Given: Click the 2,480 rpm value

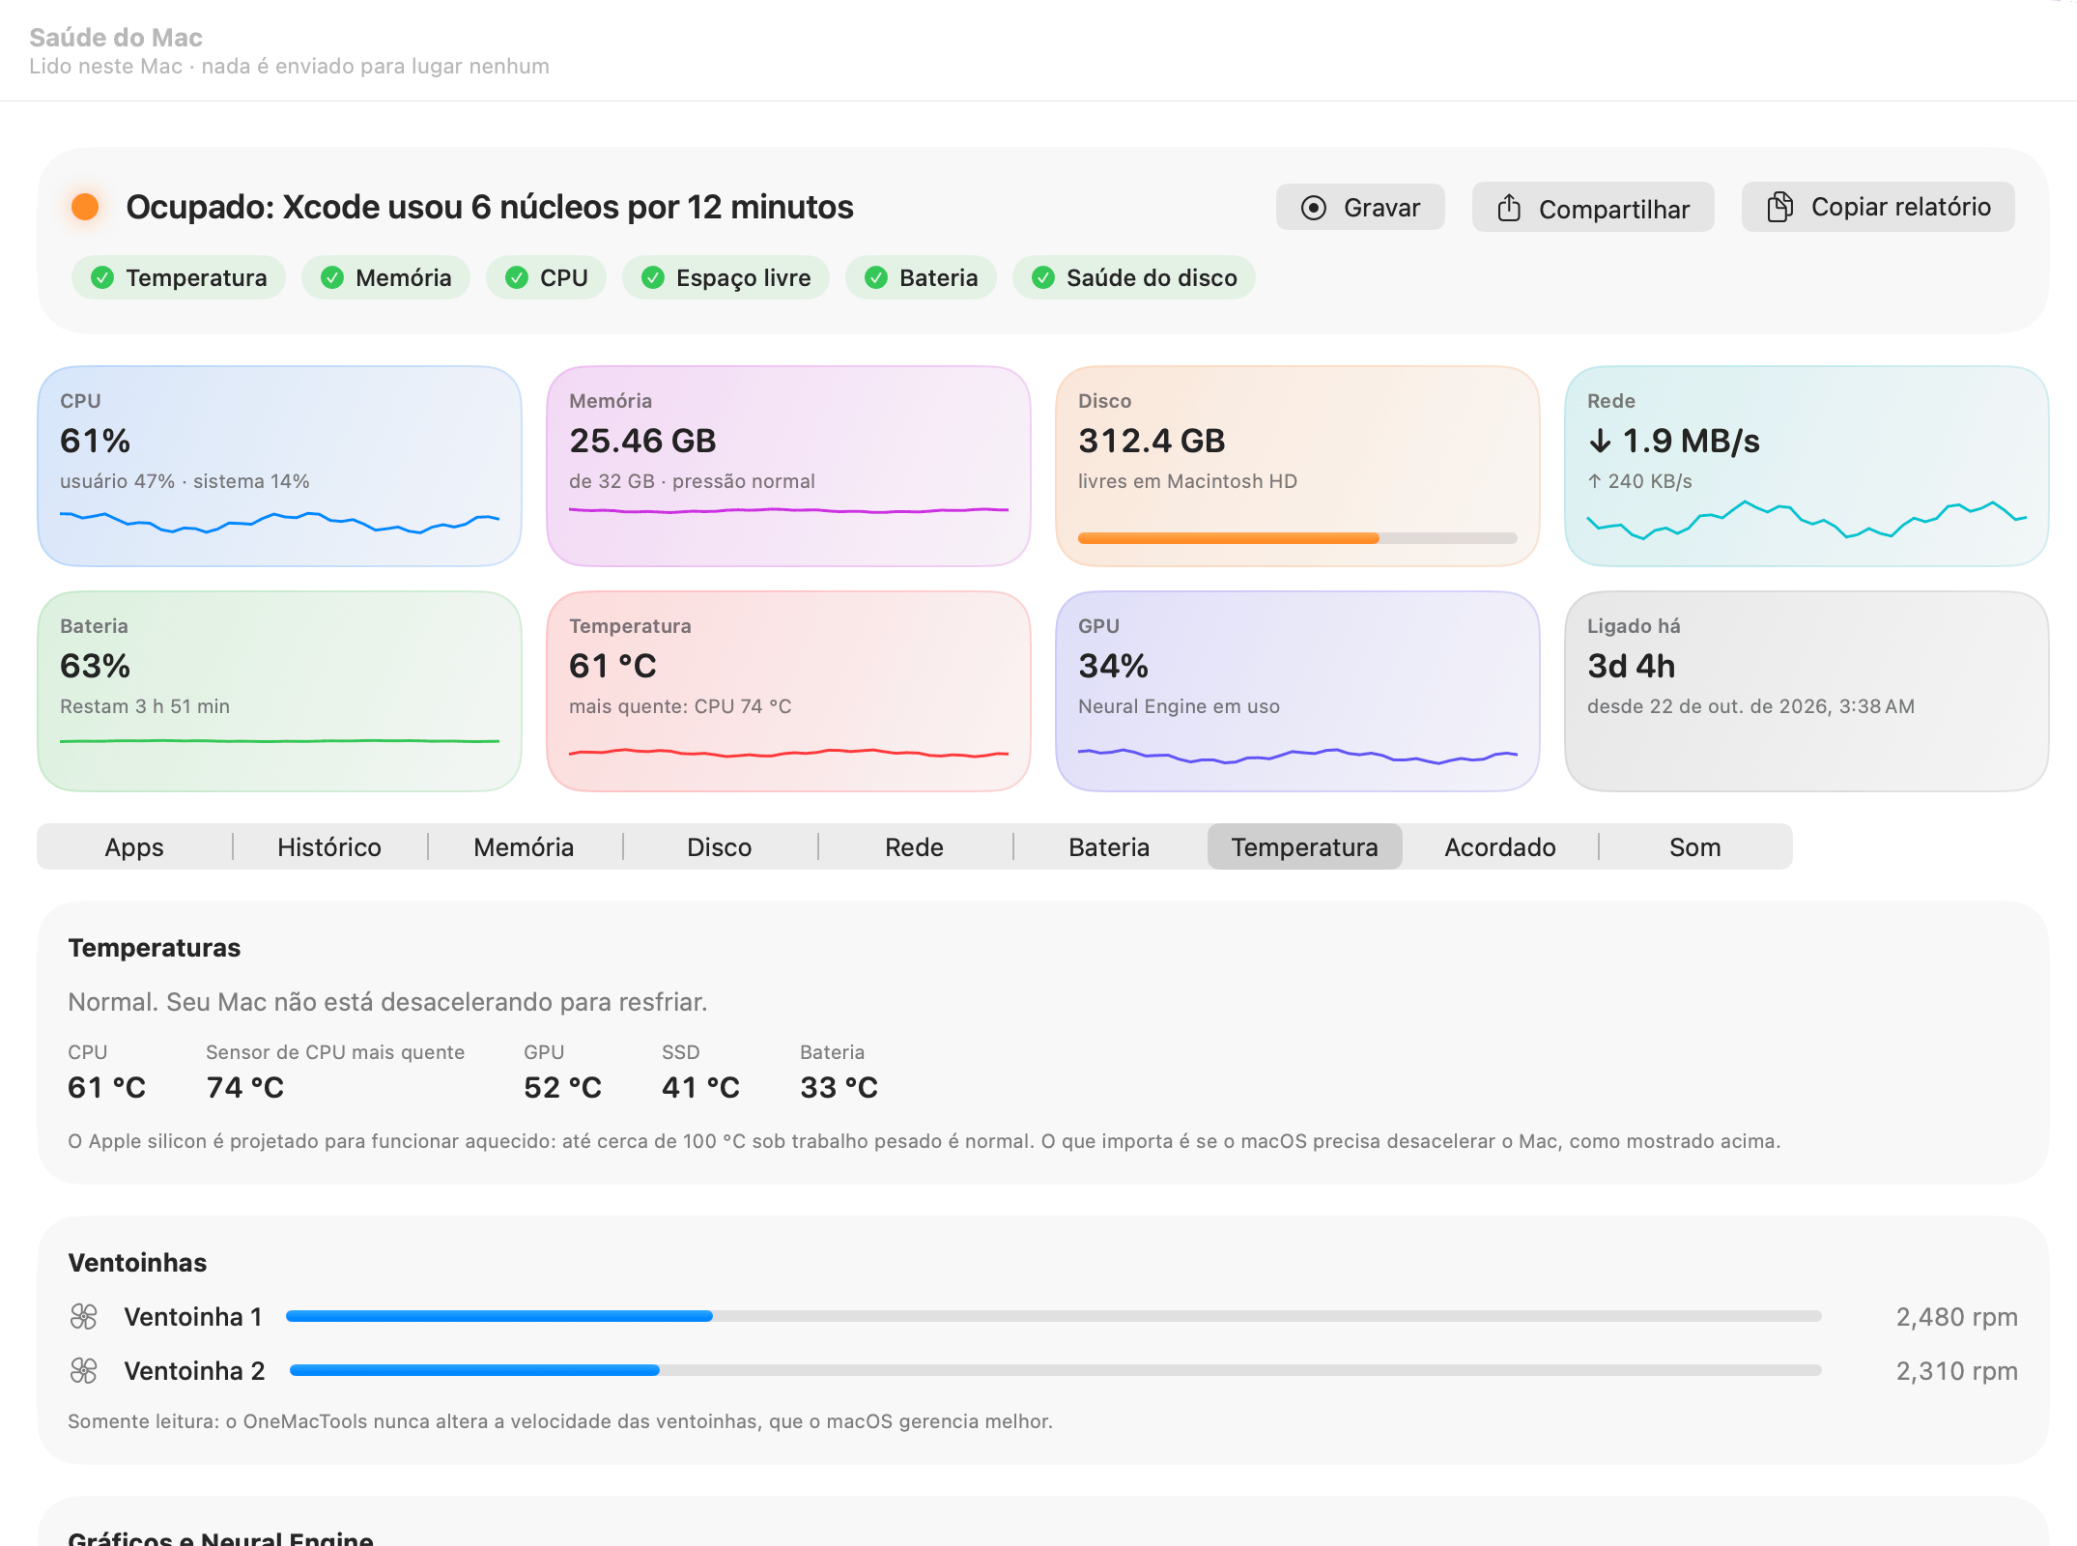Looking at the screenshot, I should [1956, 1317].
